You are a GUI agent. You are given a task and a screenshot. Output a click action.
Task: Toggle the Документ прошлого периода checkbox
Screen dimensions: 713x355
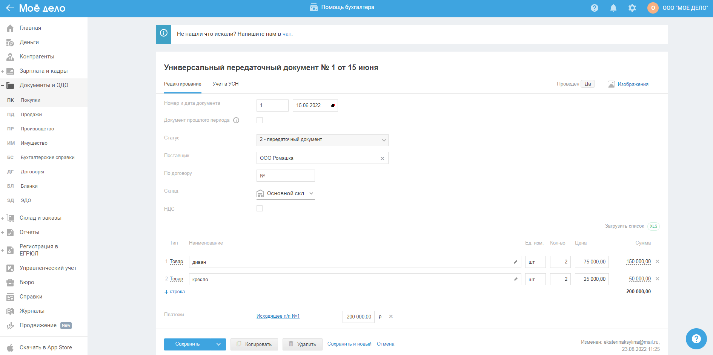click(x=260, y=120)
